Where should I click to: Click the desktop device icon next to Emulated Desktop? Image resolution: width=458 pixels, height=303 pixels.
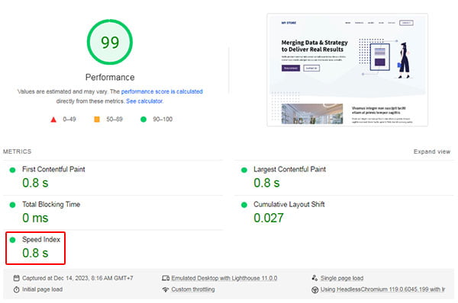pos(166,278)
